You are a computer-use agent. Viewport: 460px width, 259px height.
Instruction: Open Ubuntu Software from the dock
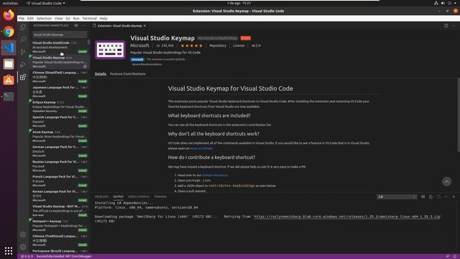click(x=9, y=80)
